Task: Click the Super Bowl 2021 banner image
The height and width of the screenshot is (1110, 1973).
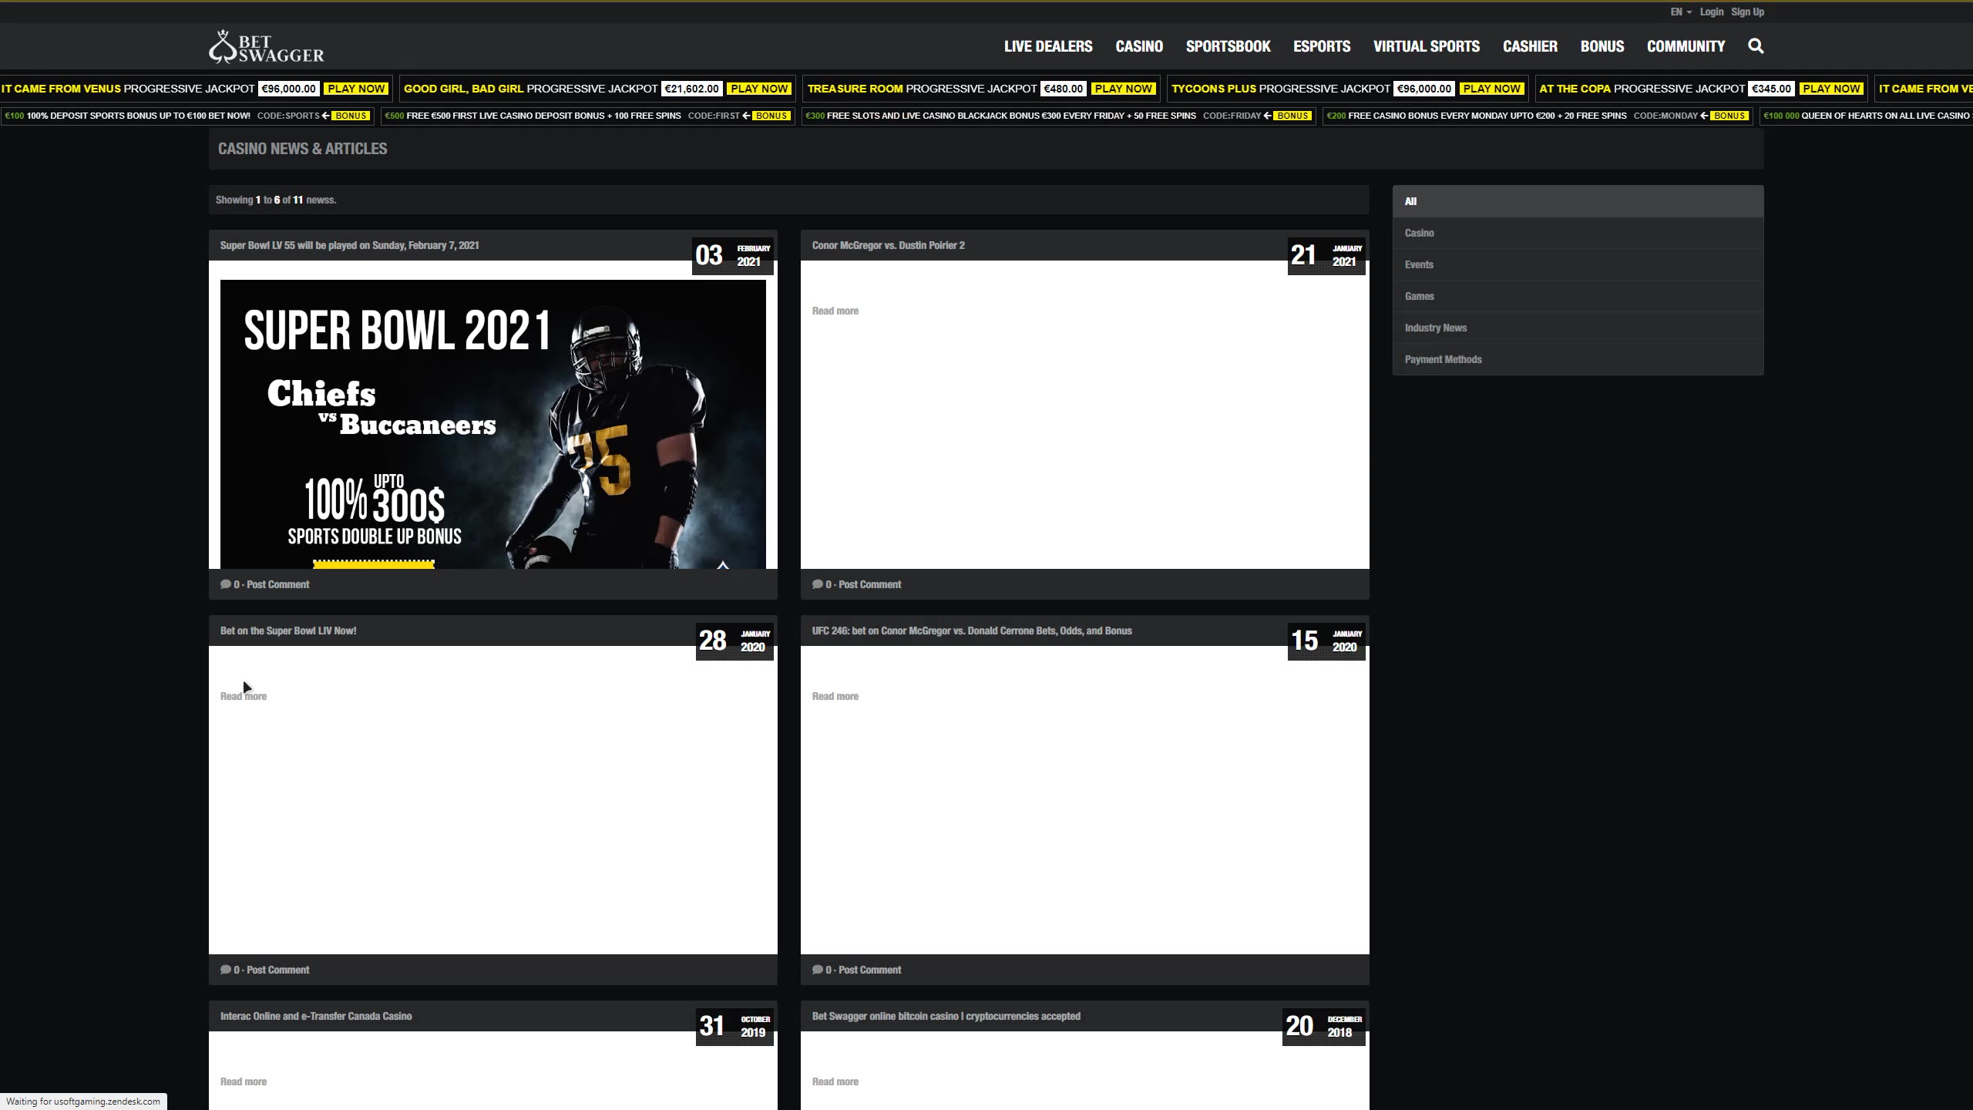Action: (493, 424)
